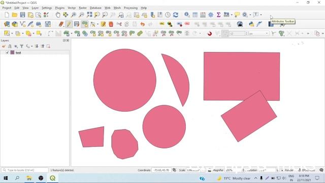Click the Coordinate value field
The width and height of the screenshot is (325, 183).
161,170
